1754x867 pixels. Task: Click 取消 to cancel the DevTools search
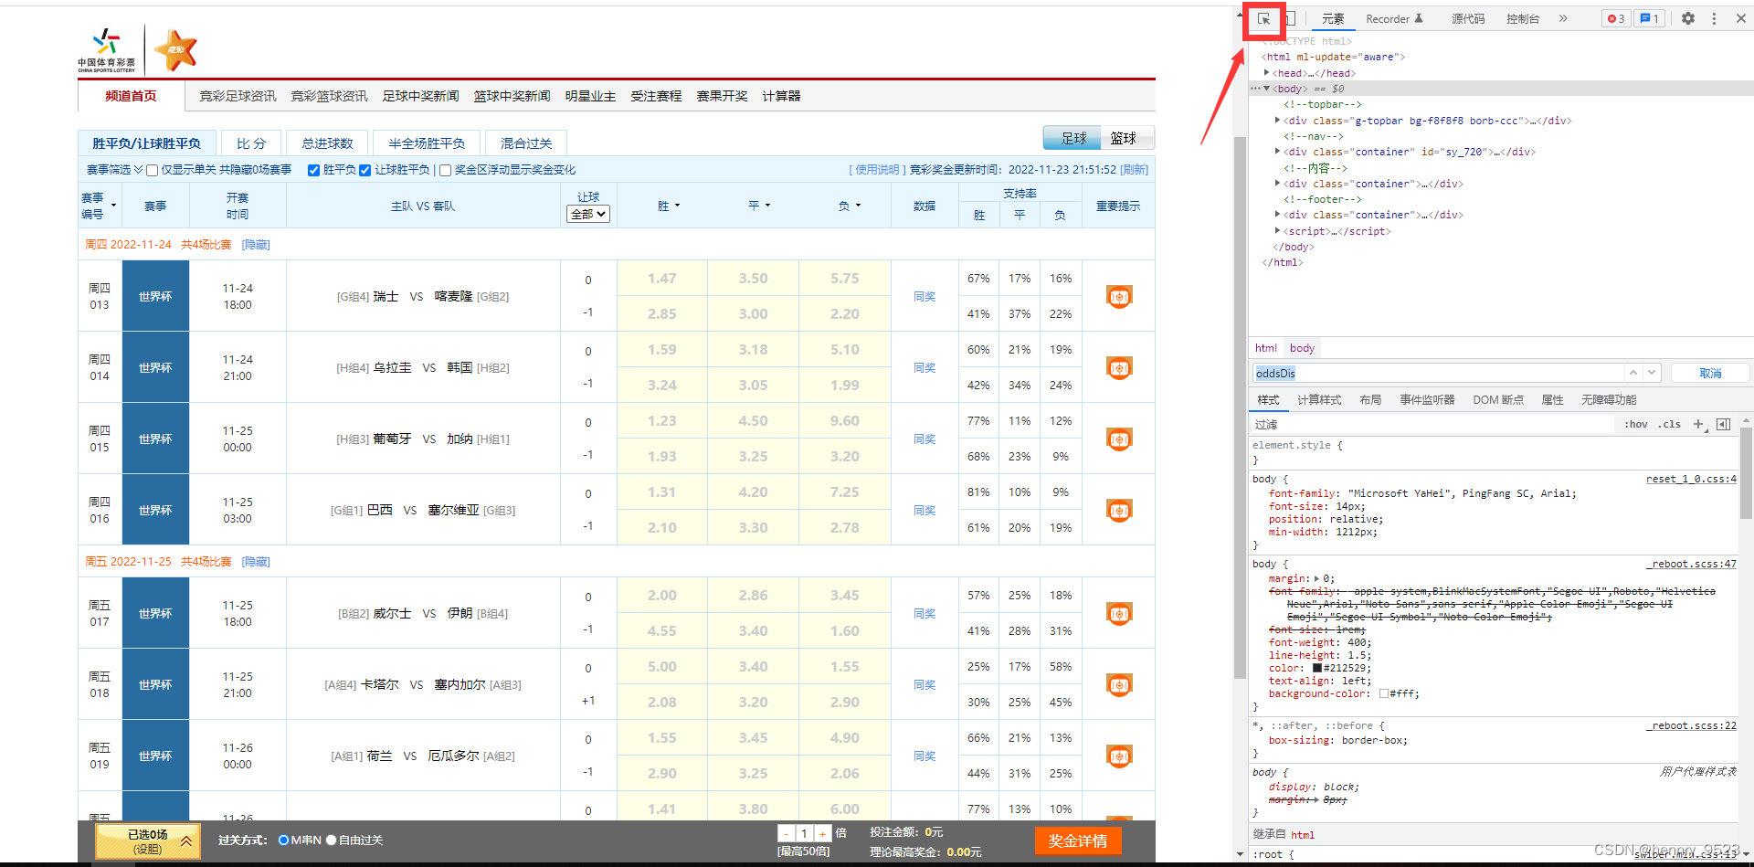[1710, 373]
